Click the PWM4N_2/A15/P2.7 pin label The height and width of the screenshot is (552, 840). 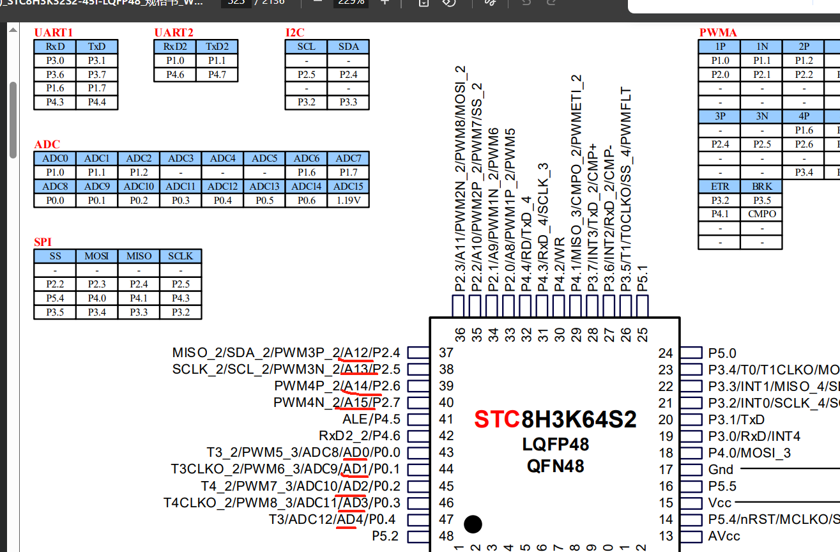(x=337, y=402)
